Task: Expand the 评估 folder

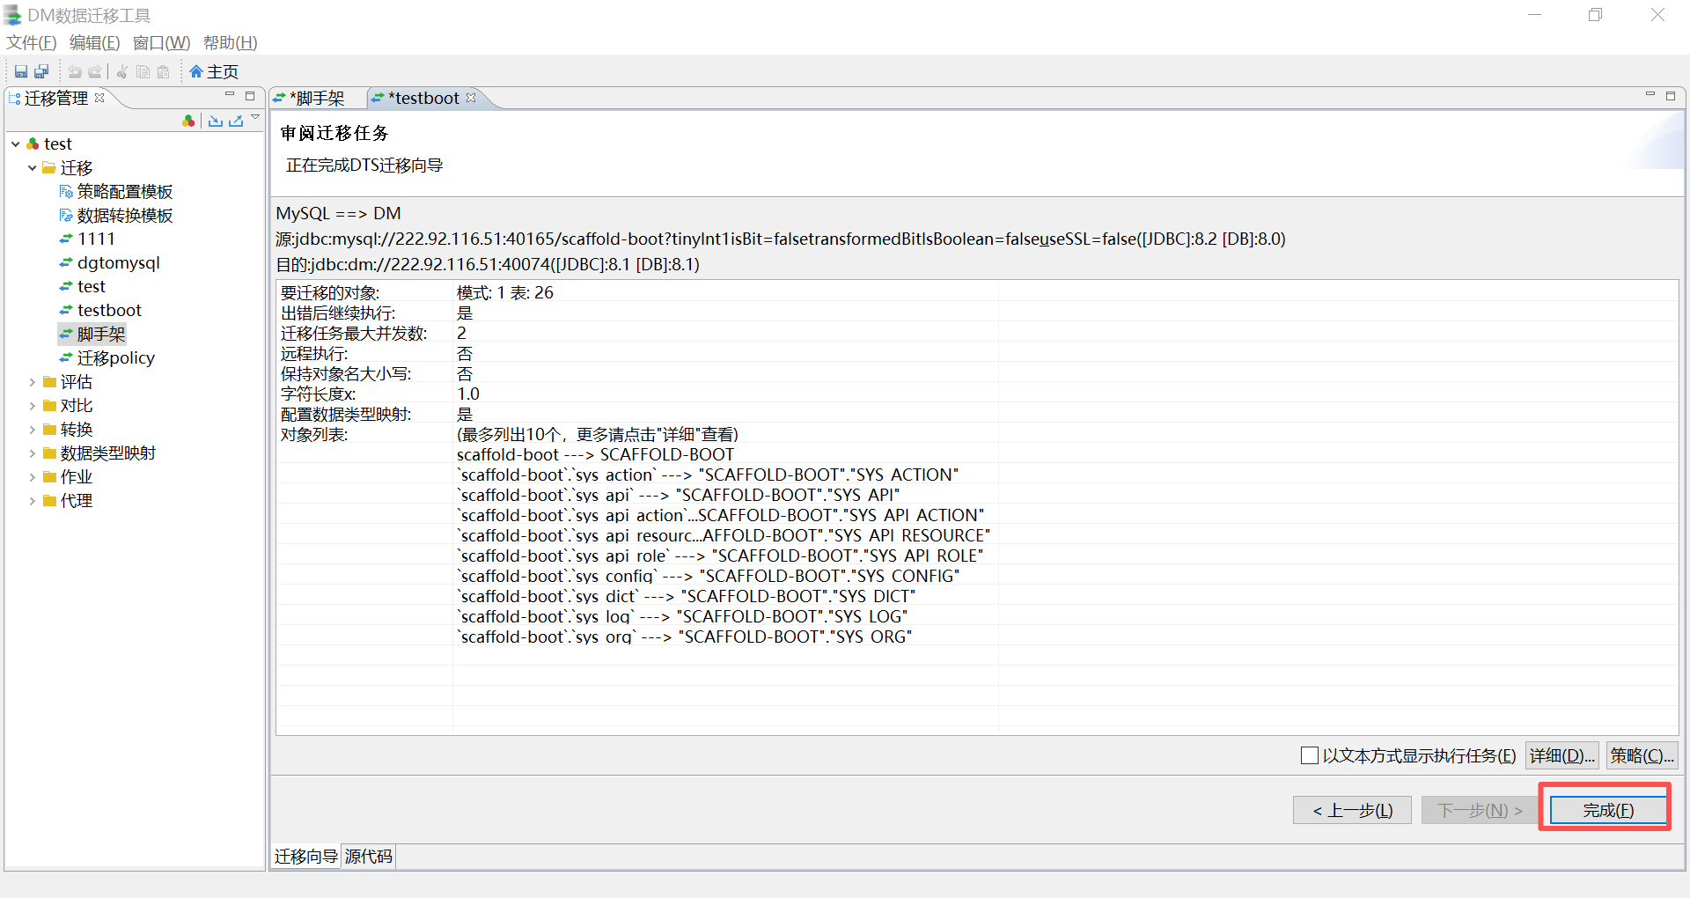Action: pyautogui.click(x=33, y=382)
